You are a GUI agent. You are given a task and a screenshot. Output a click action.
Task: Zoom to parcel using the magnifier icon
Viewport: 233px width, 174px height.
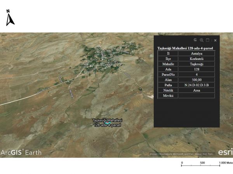202,40
